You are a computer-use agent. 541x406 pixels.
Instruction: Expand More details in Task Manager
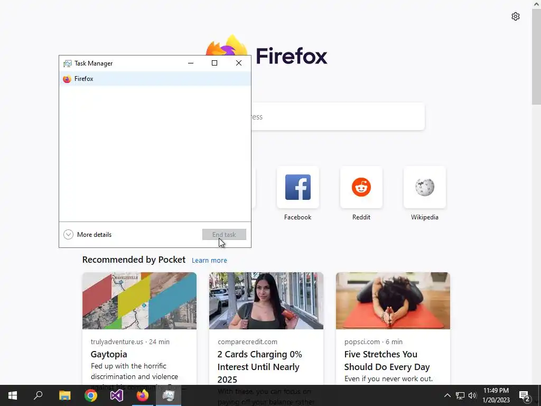coord(88,235)
